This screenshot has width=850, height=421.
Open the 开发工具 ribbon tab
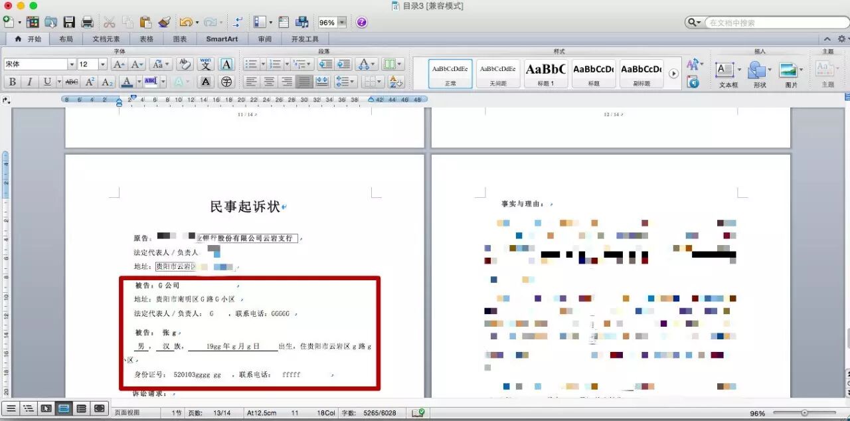305,39
